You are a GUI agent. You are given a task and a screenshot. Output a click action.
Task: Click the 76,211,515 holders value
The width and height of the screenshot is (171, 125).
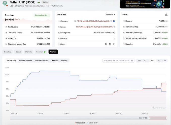(163, 21)
